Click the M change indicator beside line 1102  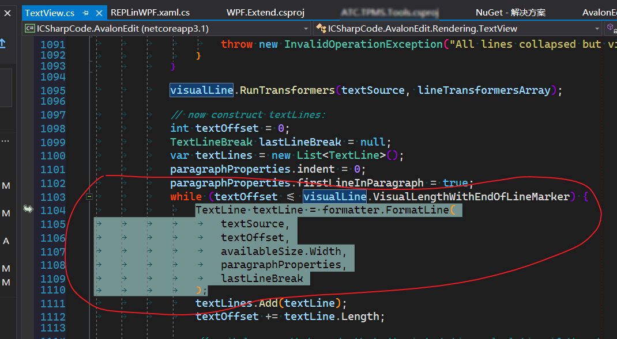pyautogui.click(x=6, y=185)
